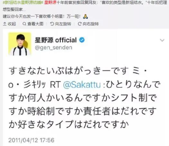Click the magnifier icon for 查看大图
The height and width of the screenshot is (146, 169).
coord(24,24)
